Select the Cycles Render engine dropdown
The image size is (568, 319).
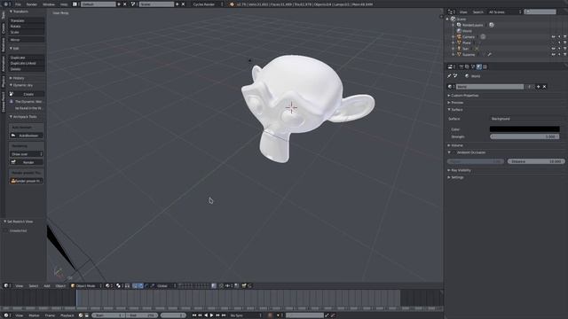(x=207, y=4)
